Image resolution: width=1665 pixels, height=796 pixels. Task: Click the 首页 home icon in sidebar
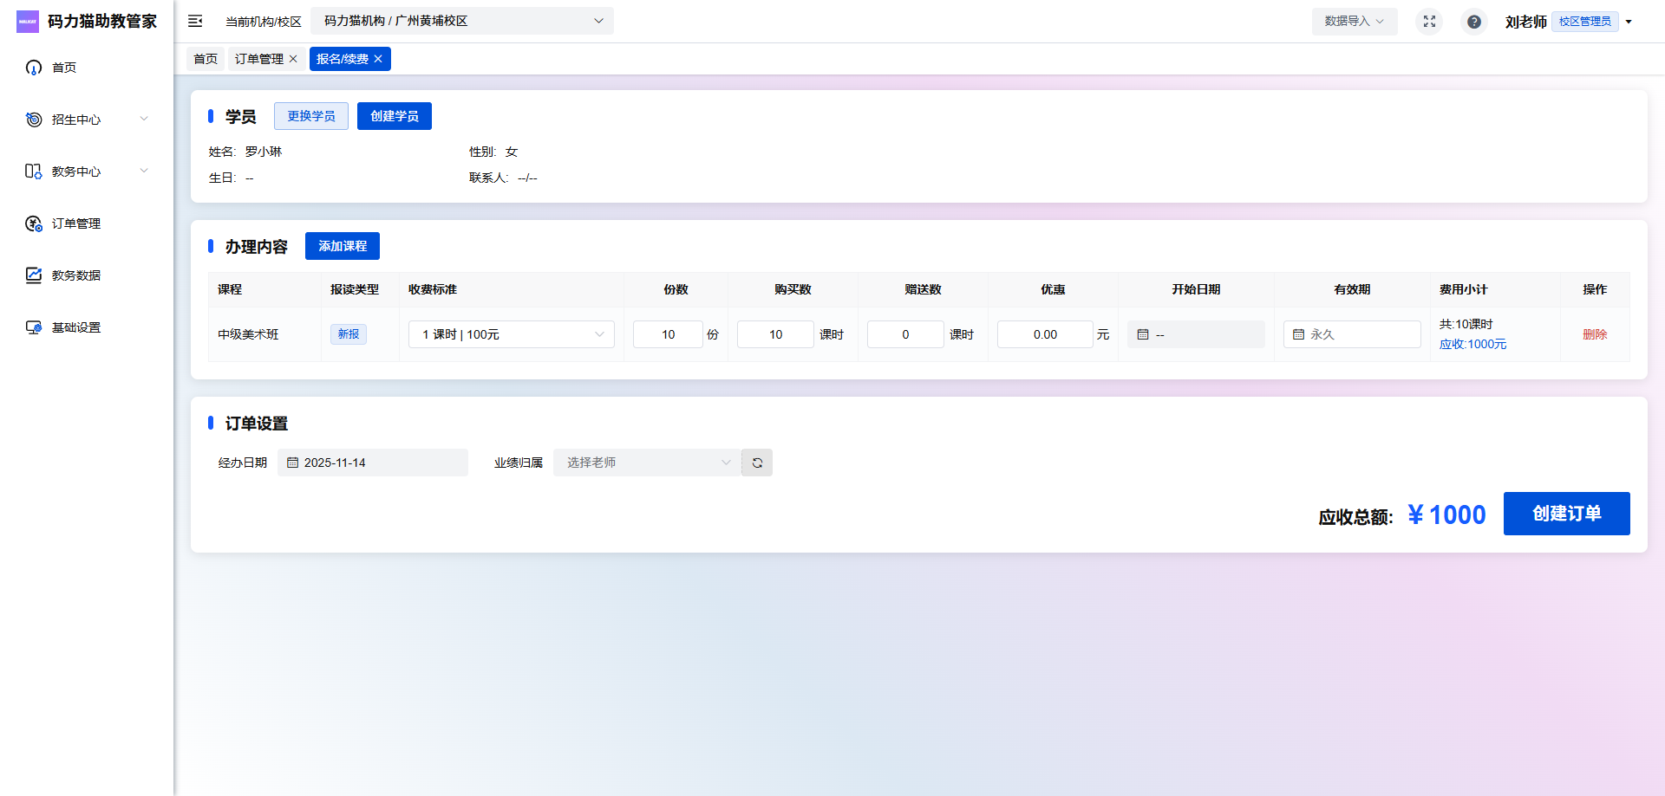[34, 68]
